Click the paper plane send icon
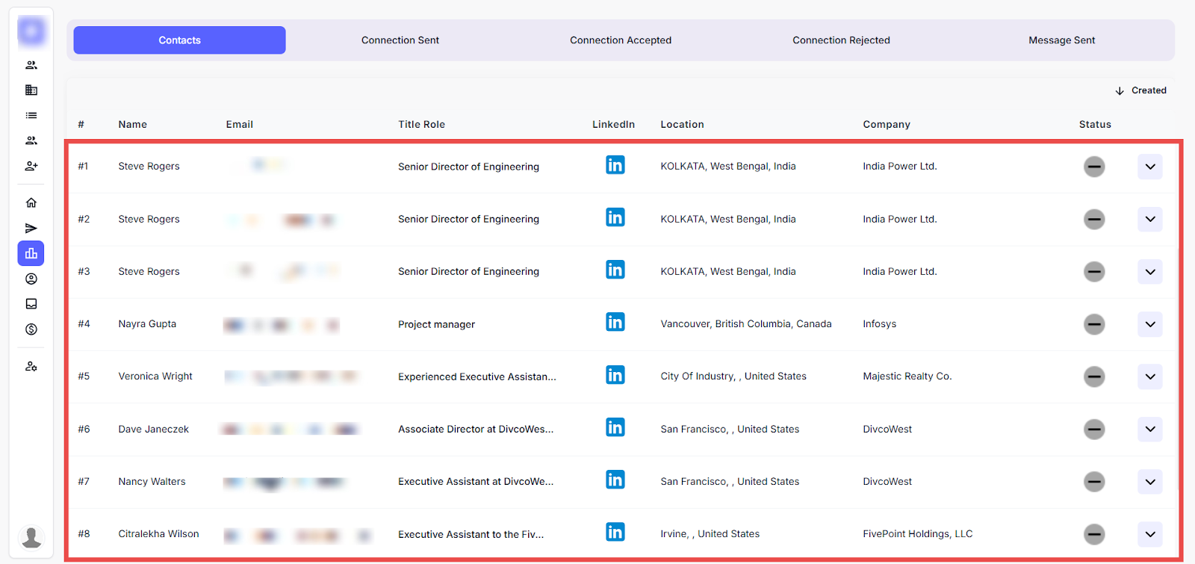This screenshot has width=1195, height=564. 31,228
